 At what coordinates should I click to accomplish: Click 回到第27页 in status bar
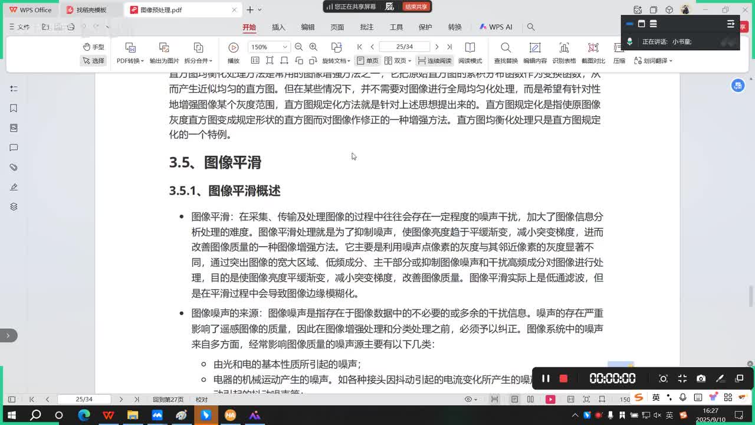click(168, 400)
